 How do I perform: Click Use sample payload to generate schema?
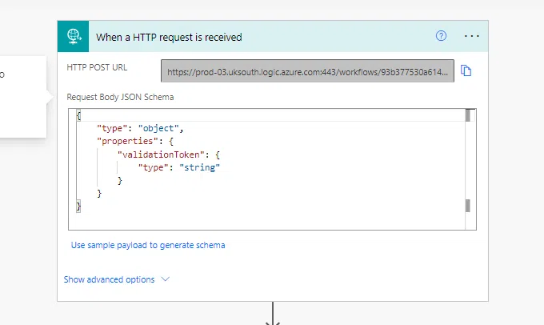click(148, 245)
